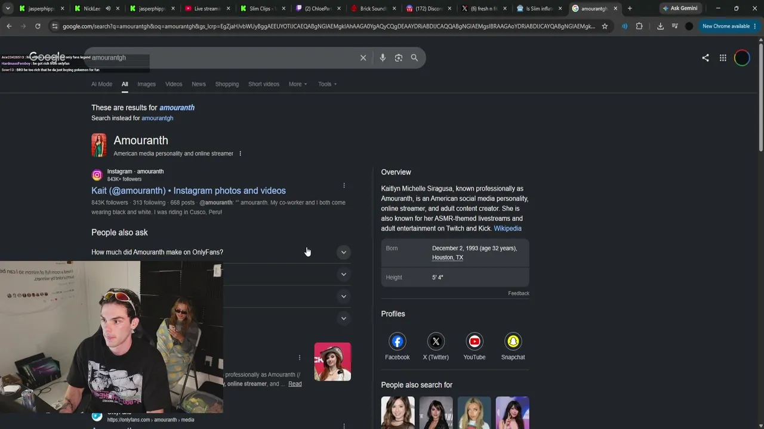Mute the NickLee tab audio

pos(108,8)
